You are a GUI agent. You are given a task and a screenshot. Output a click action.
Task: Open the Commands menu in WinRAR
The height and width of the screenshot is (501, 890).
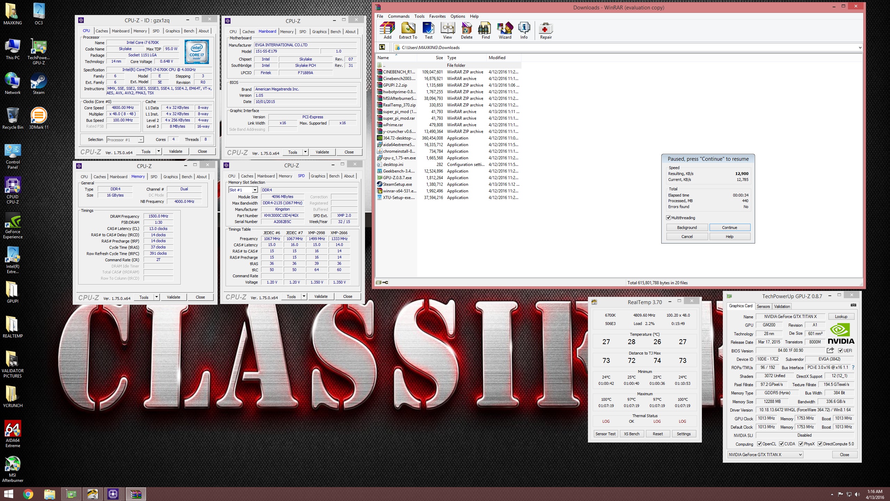398,16
